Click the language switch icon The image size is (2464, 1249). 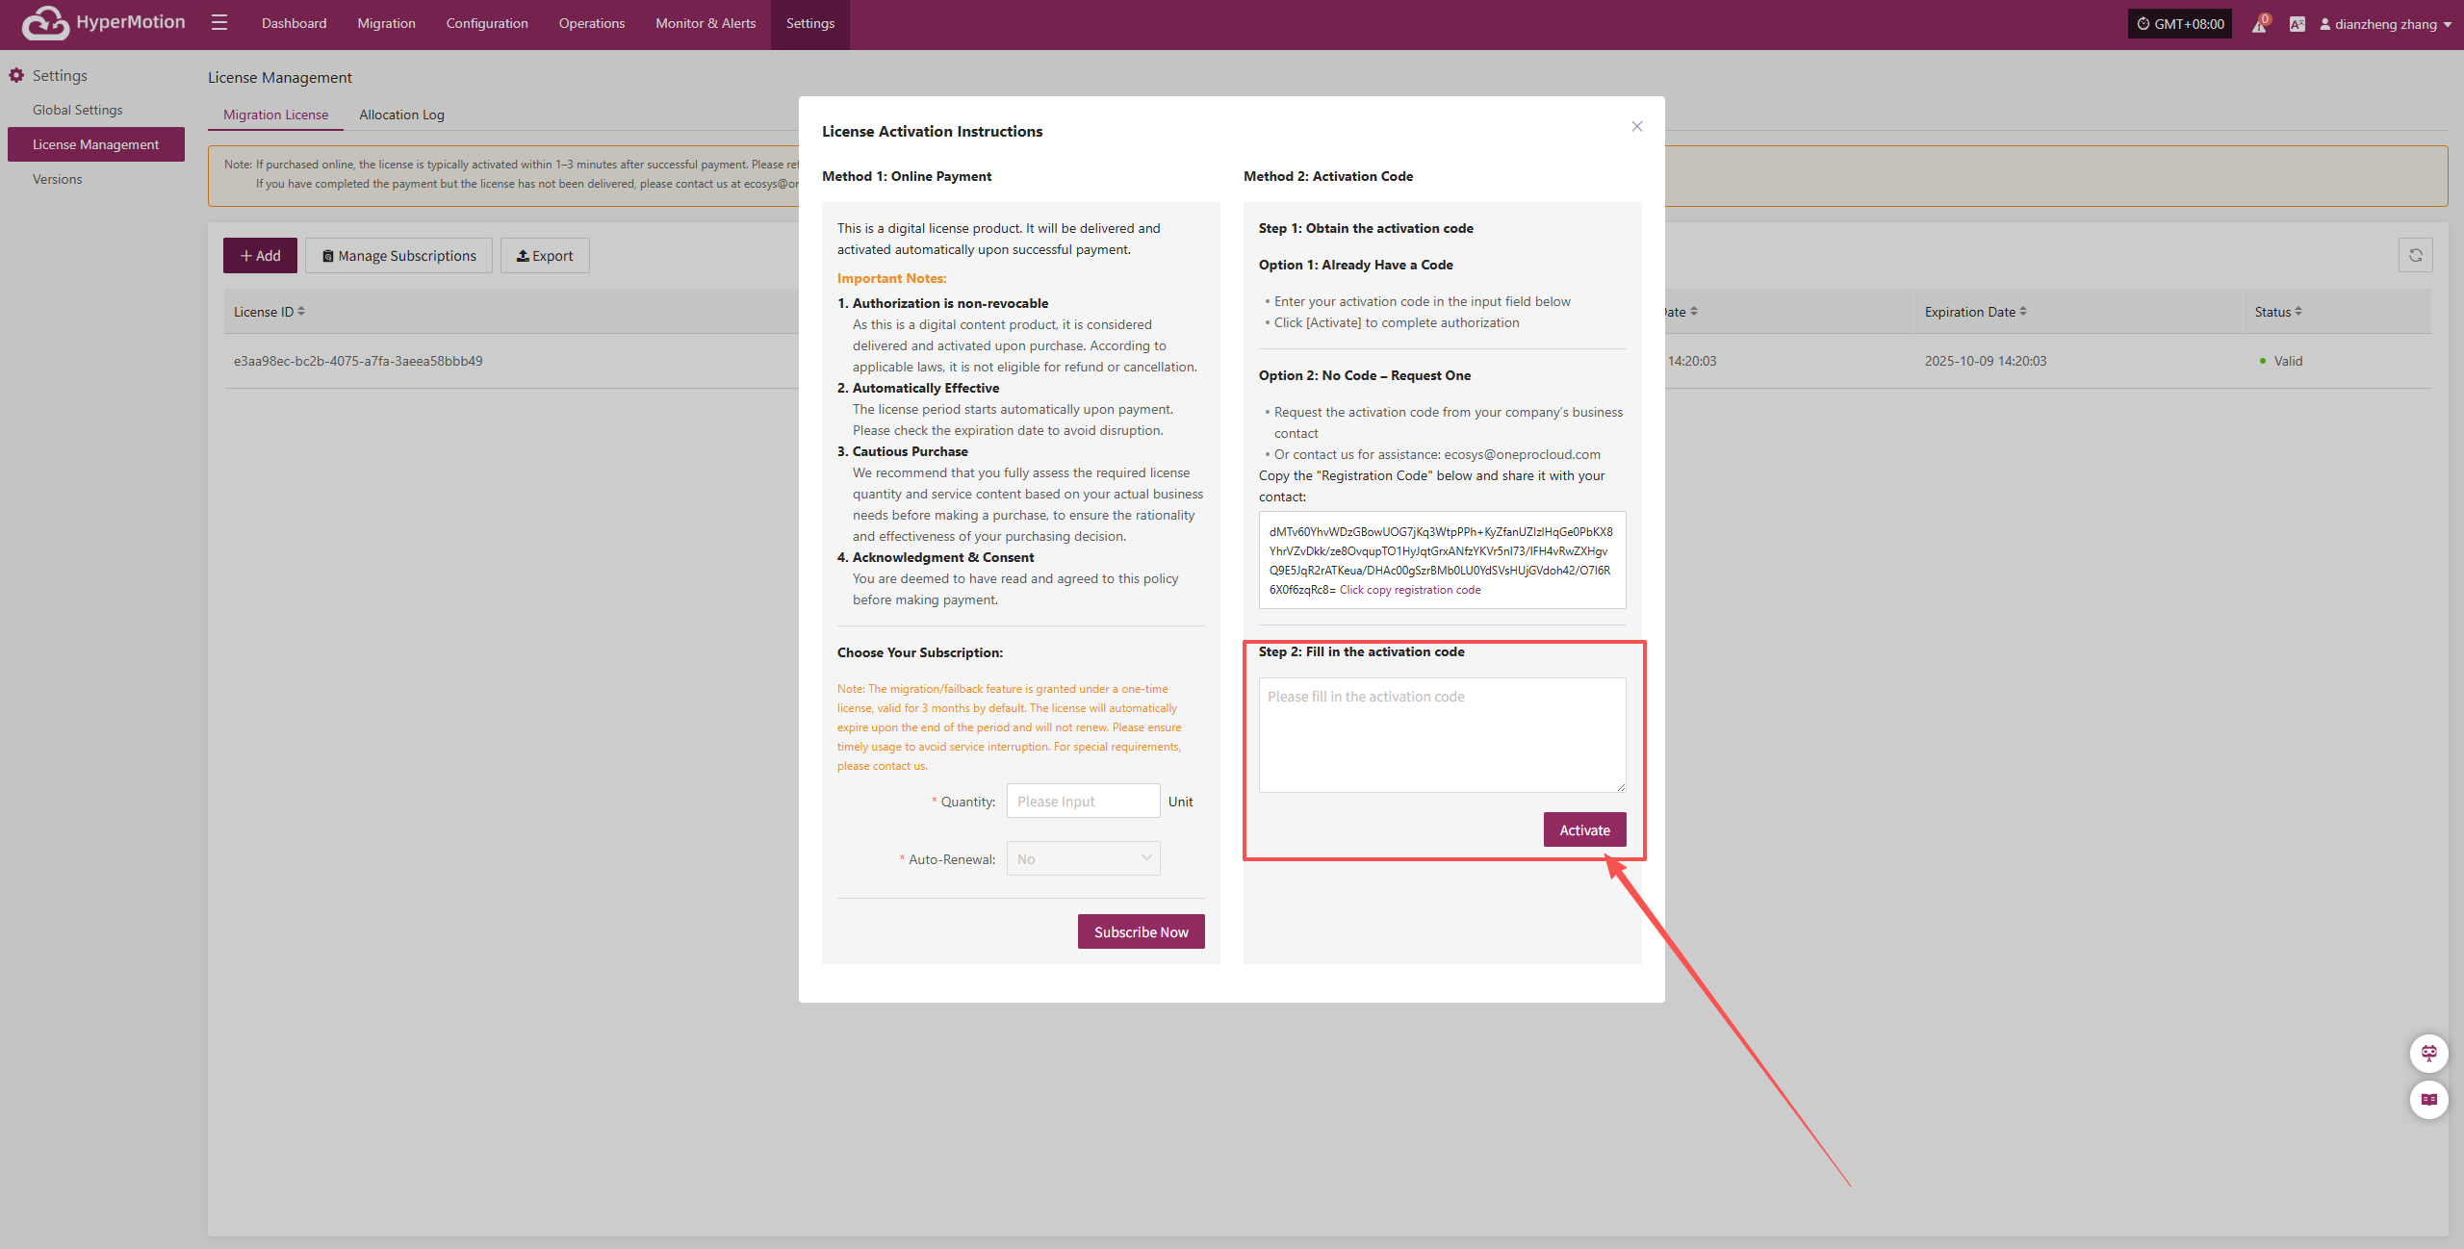click(2297, 24)
